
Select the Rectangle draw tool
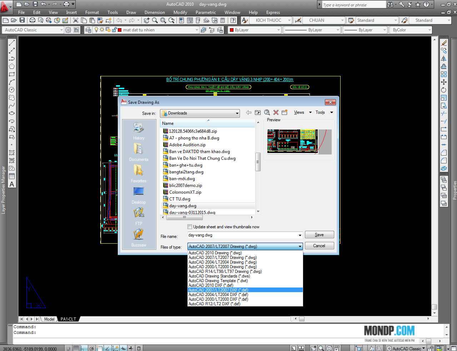click(x=12, y=74)
